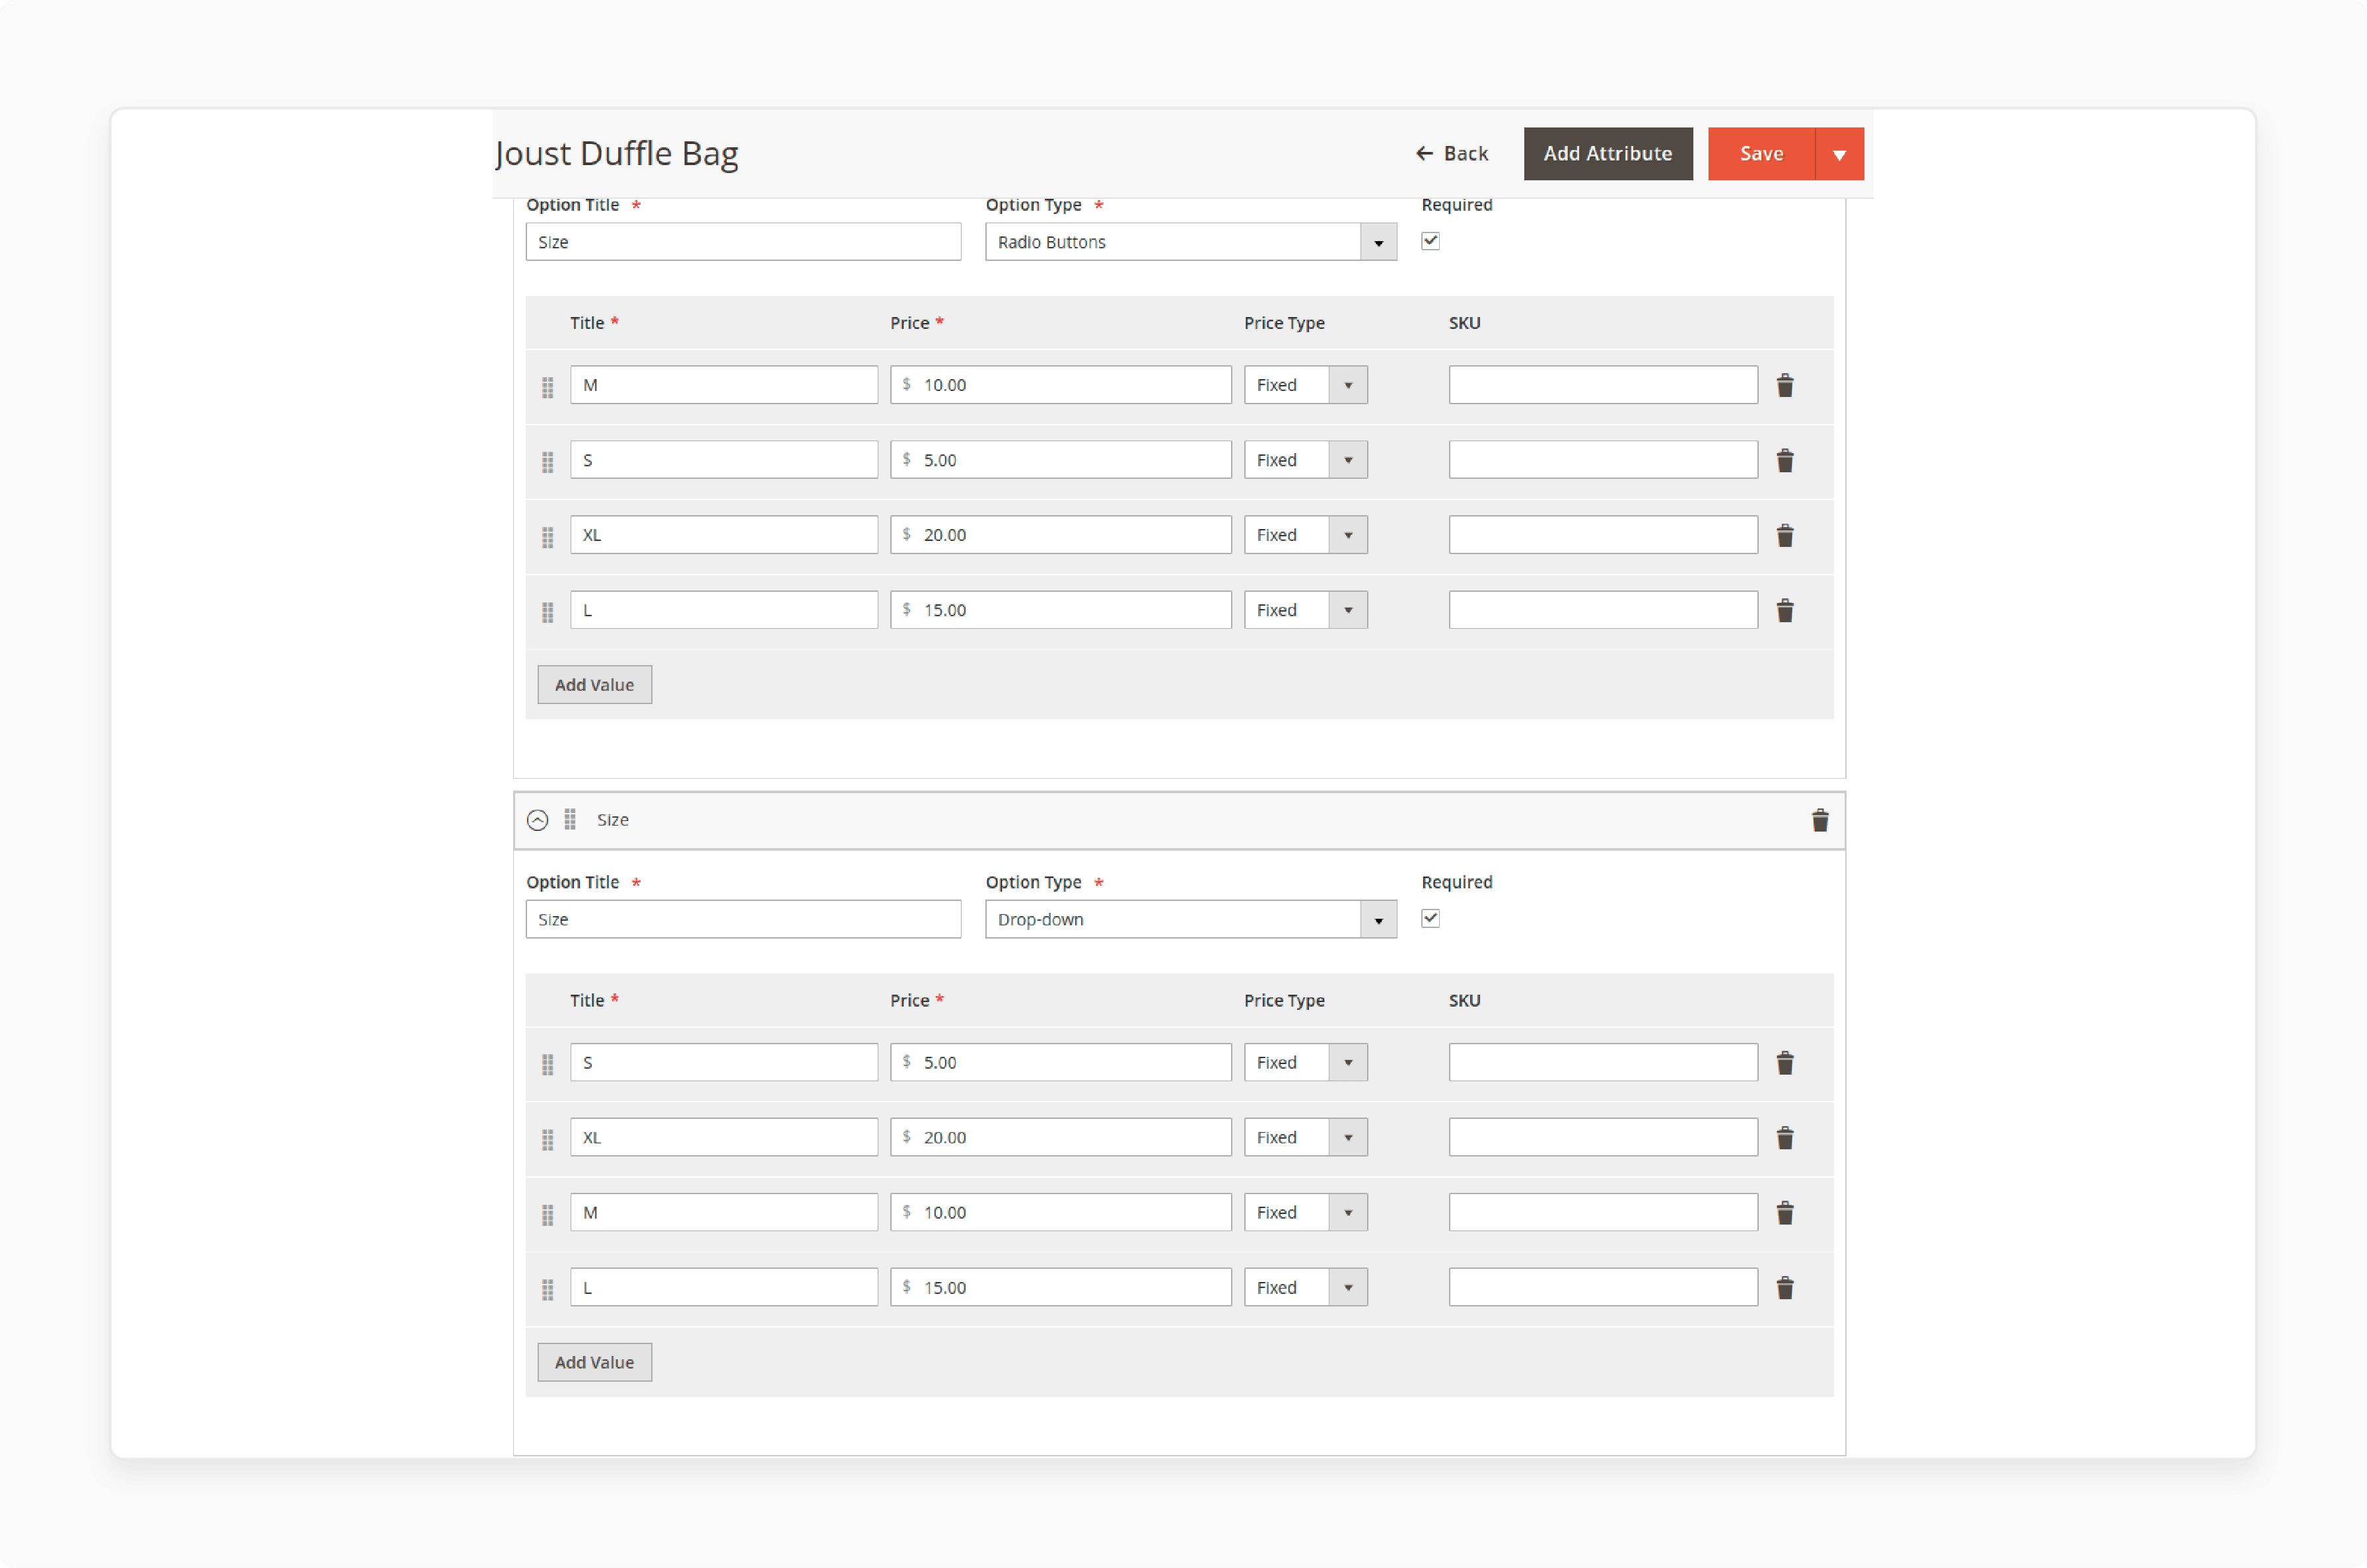Delete the second Size option via header trash
2367x1568 pixels.
pyautogui.click(x=1819, y=820)
